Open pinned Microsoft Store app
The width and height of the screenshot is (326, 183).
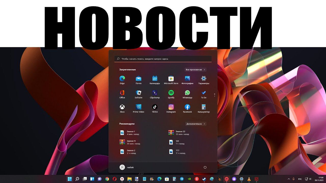point(171,80)
